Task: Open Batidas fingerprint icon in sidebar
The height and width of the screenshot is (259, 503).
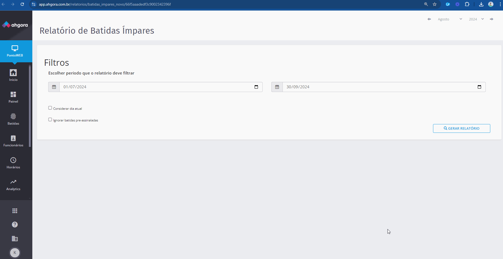Action: [13, 117]
